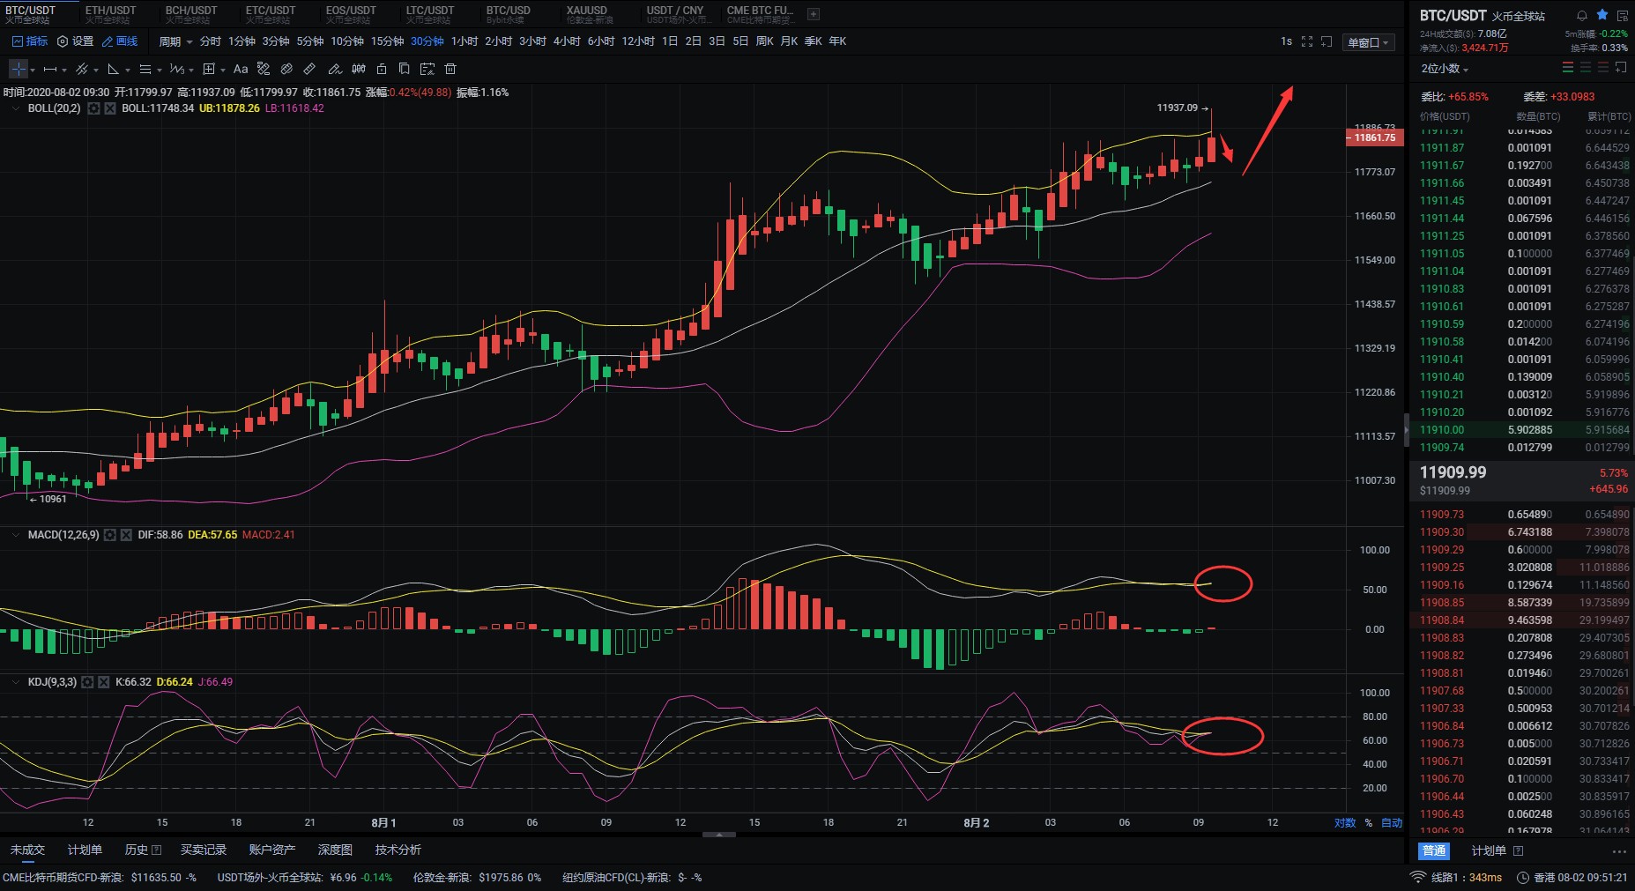
Task: Collapse the BOLL indicator legend
Action: 16,108
